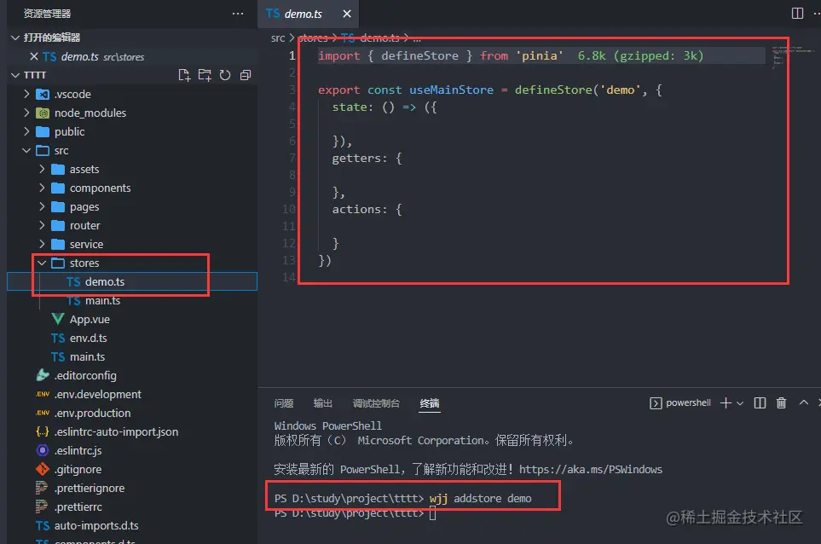This screenshot has height=544, width=821.
Task: Click the terminal prompt cursor line
Action: (355, 513)
